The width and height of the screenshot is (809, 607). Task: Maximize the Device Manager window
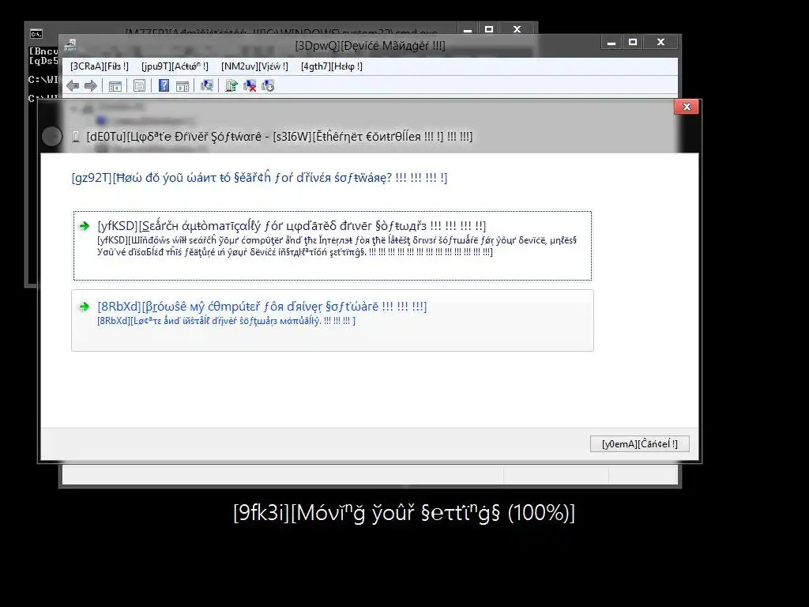pos(633,43)
